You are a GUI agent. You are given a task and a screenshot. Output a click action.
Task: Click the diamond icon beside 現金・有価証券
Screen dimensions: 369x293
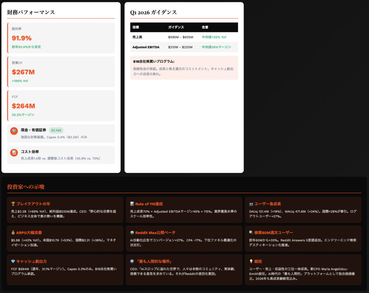coord(14,131)
